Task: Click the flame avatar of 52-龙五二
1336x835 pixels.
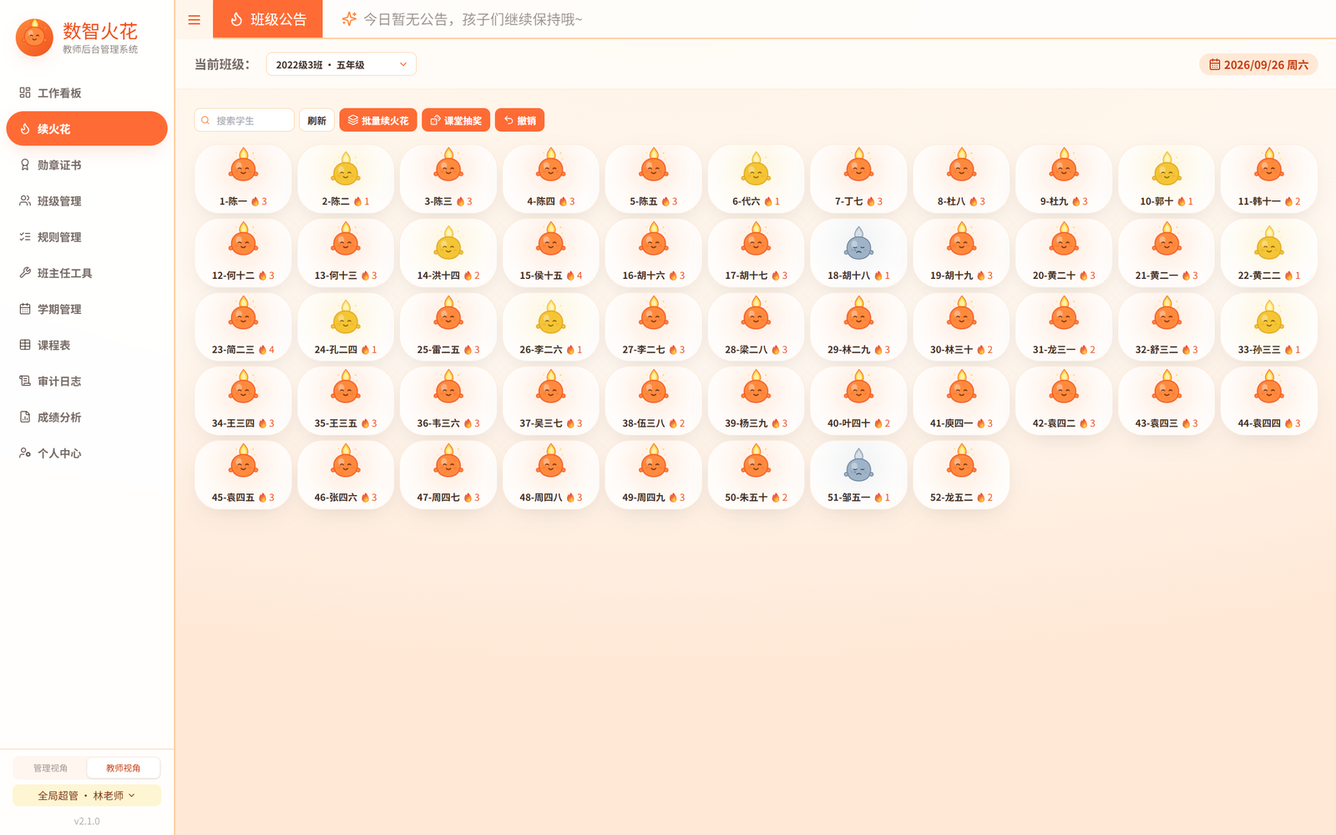Action: pyautogui.click(x=961, y=463)
